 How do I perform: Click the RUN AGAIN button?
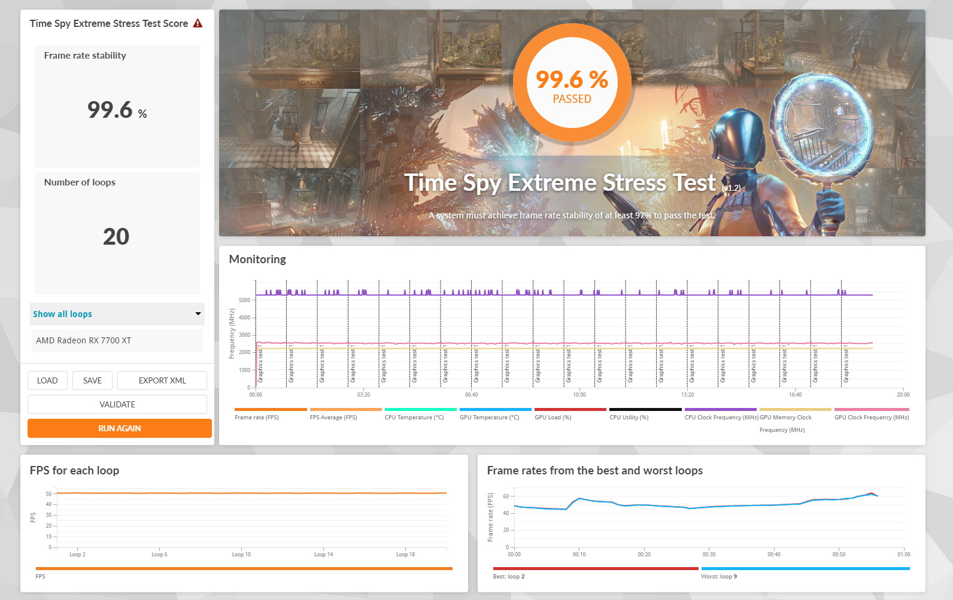(120, 428)
